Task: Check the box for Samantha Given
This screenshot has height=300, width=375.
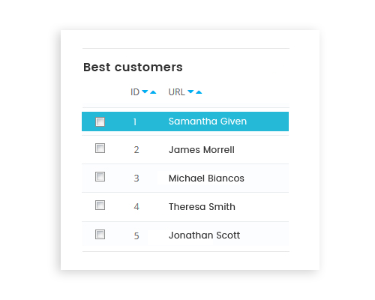Action: [100, 121]
